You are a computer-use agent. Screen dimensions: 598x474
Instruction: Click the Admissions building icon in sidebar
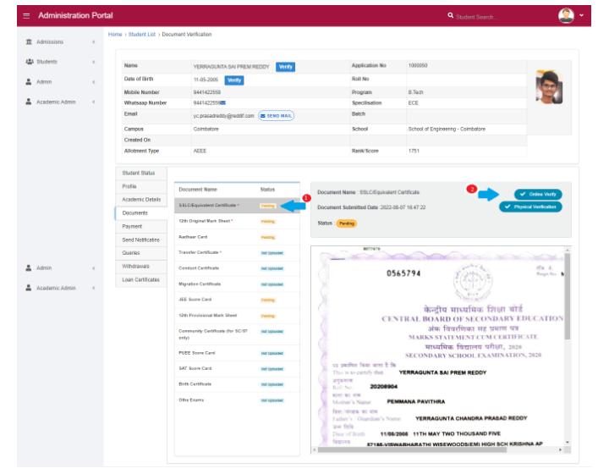[x=30, y=41]
